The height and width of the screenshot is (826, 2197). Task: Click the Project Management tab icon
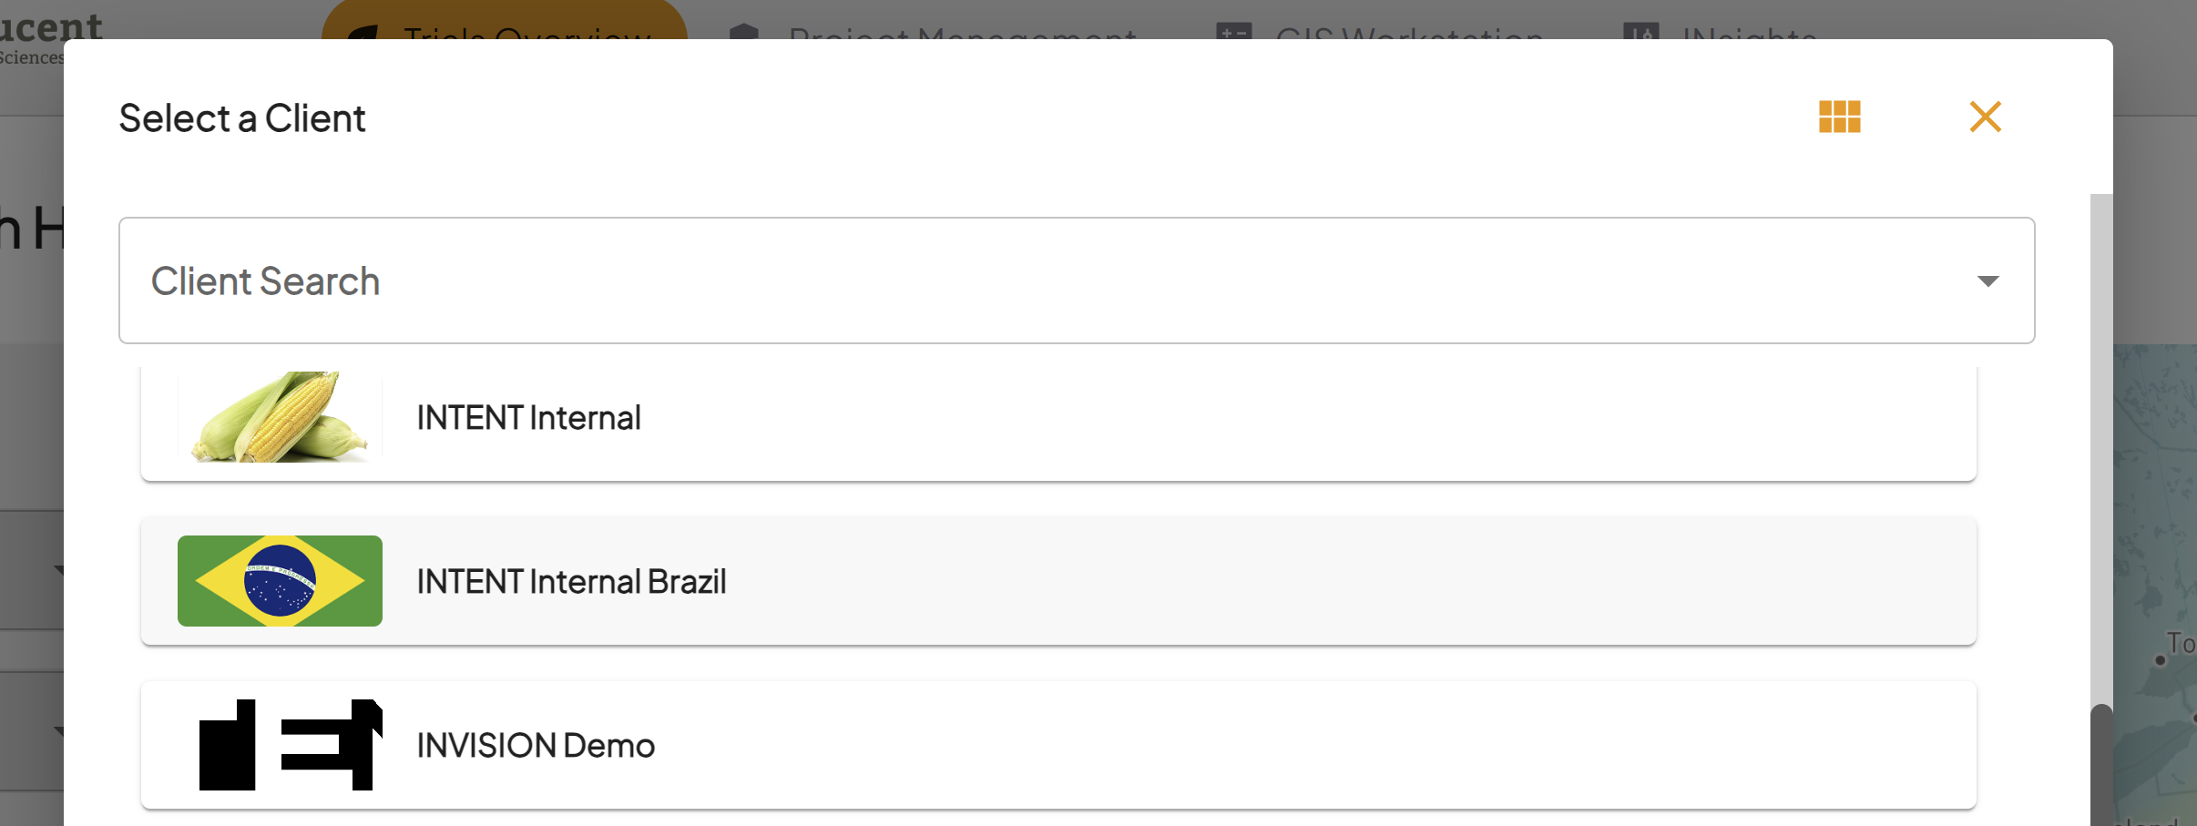(744, 32)
